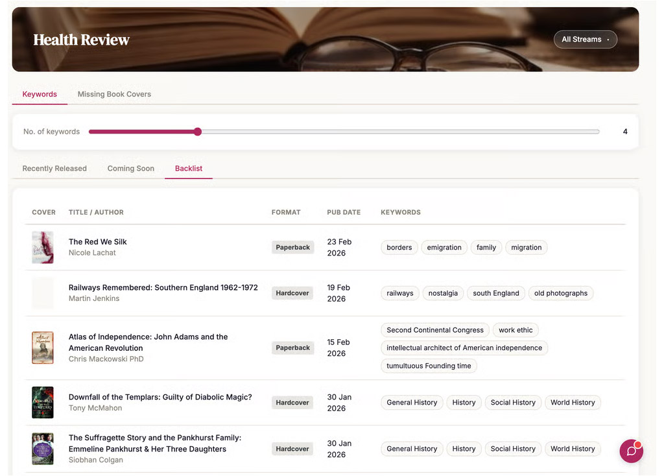Open the chat support bubble icon
This screenshot has width=664, height=476.
[631, 451]
